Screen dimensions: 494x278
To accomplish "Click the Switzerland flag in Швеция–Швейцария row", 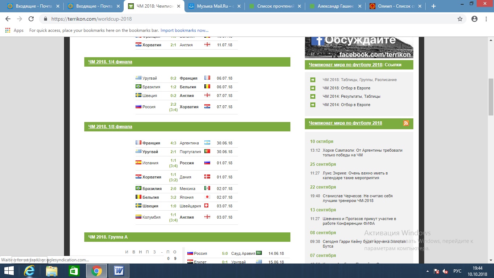I will [x=207, y=206].
